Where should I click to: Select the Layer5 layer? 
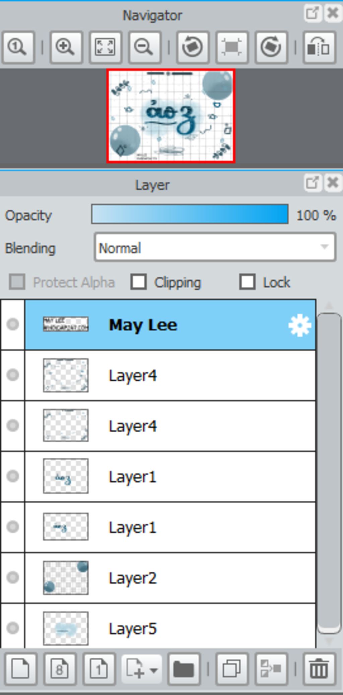click(x=170, y=628)
